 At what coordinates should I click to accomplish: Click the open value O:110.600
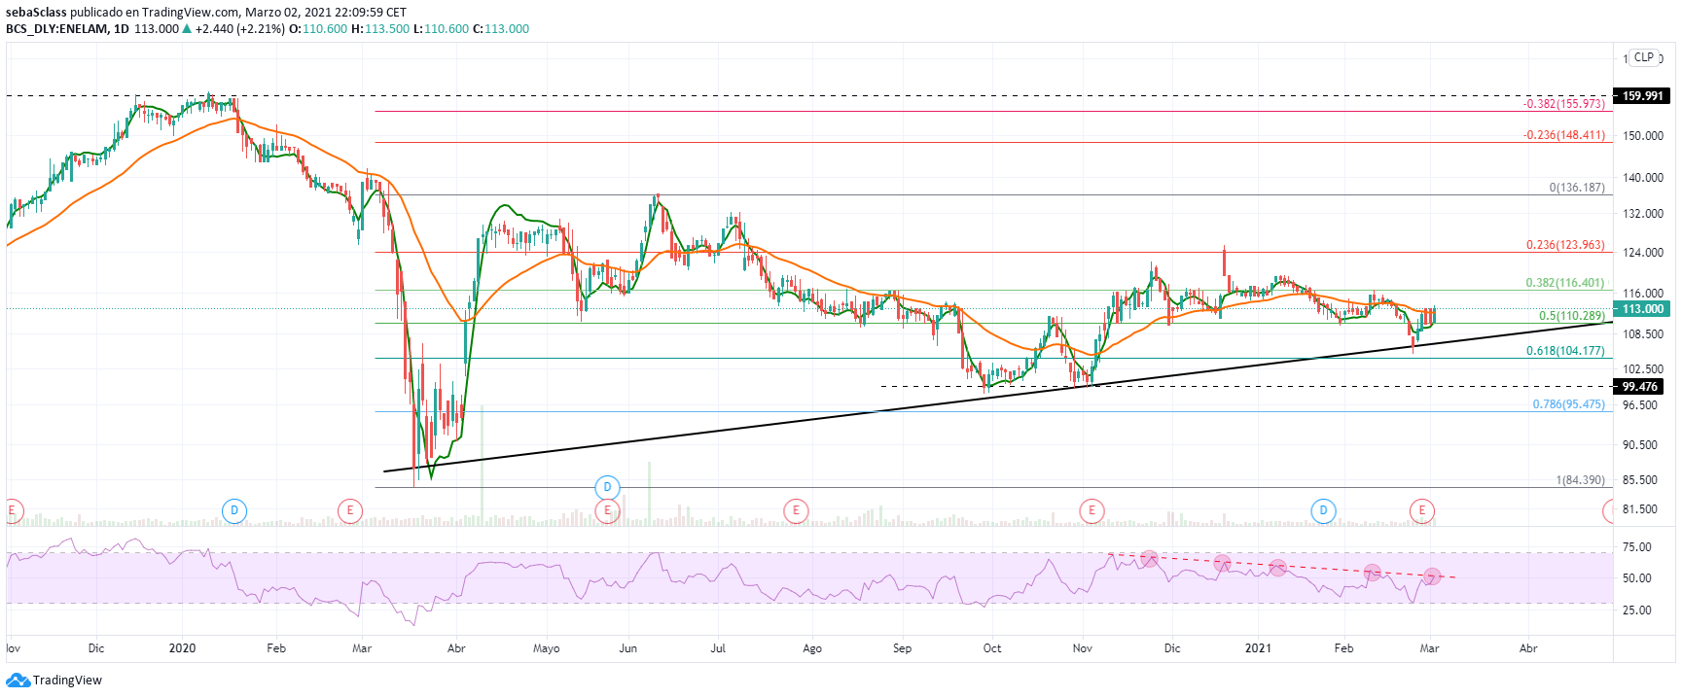(318, 29)
